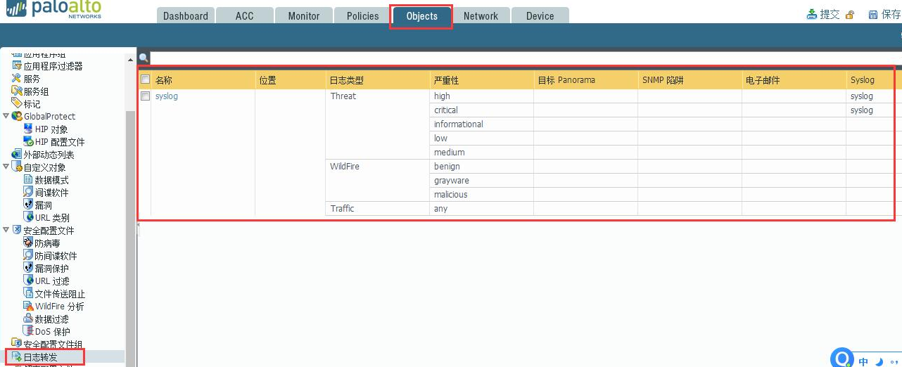
Task: Open the URL 过滤 profile icon
Action: [28, 281]
